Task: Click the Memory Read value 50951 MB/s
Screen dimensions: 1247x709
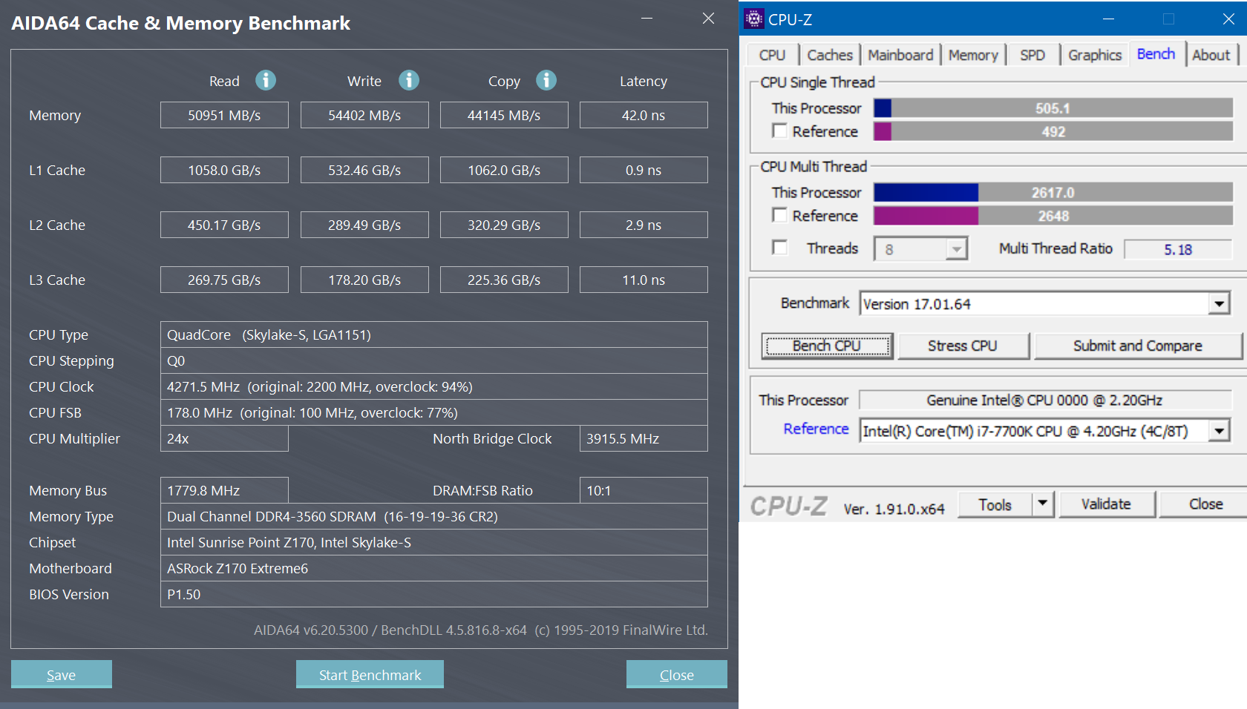Action: click(224, 115)
